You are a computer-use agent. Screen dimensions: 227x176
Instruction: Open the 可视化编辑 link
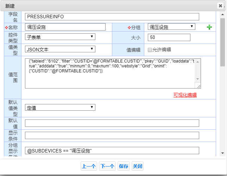(x=185, y=95)
